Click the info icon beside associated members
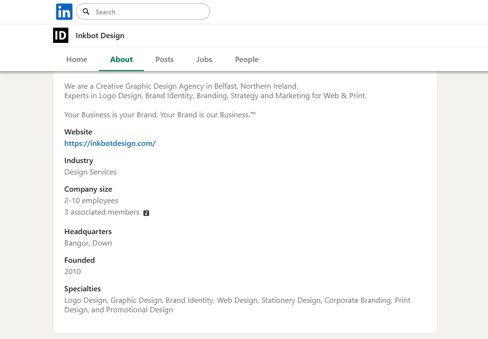This screenshot has height=339, width=488. [146, 212]
